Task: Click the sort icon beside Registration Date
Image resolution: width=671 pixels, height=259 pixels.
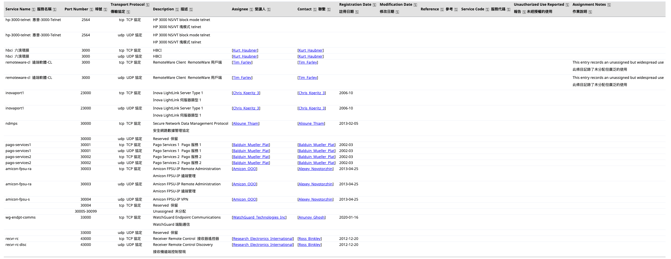Action: 374,5
